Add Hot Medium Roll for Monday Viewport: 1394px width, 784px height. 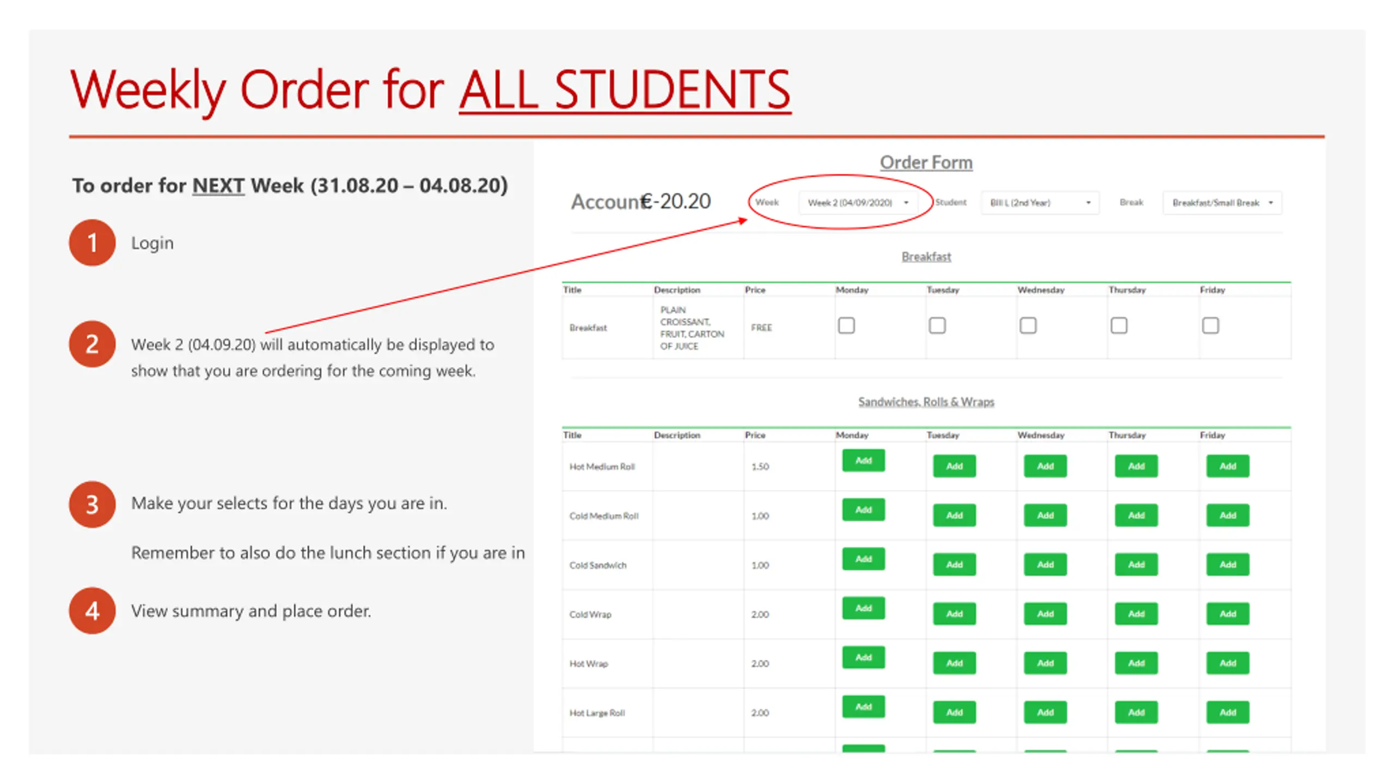click(x=864, y=461)
